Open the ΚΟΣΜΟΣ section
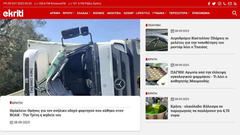 99,13
